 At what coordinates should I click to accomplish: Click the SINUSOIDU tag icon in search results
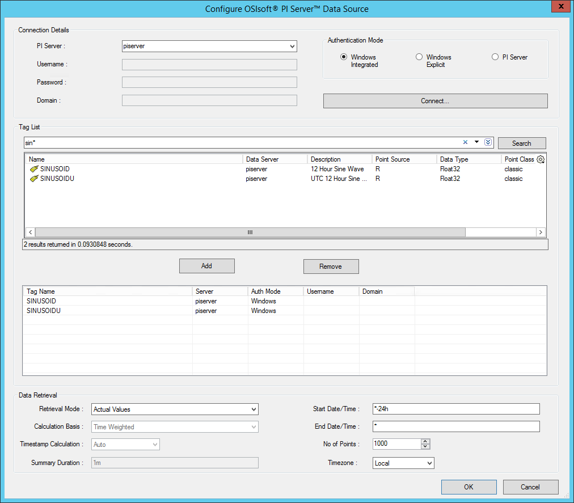[x=34, y=179]
